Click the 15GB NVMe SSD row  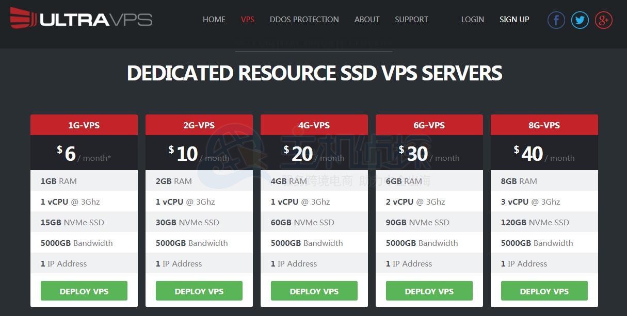click(x=84, y=222)
